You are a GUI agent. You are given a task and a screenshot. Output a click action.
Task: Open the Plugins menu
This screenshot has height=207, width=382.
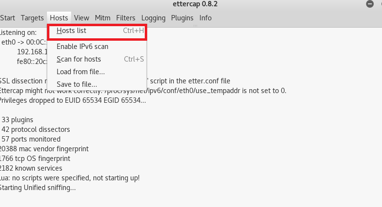click(x=182, y=18)
